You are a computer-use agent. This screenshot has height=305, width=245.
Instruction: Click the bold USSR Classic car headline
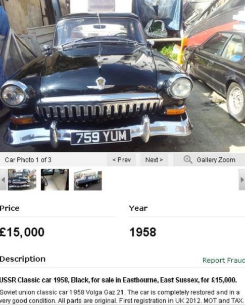(x=118, y=280)
